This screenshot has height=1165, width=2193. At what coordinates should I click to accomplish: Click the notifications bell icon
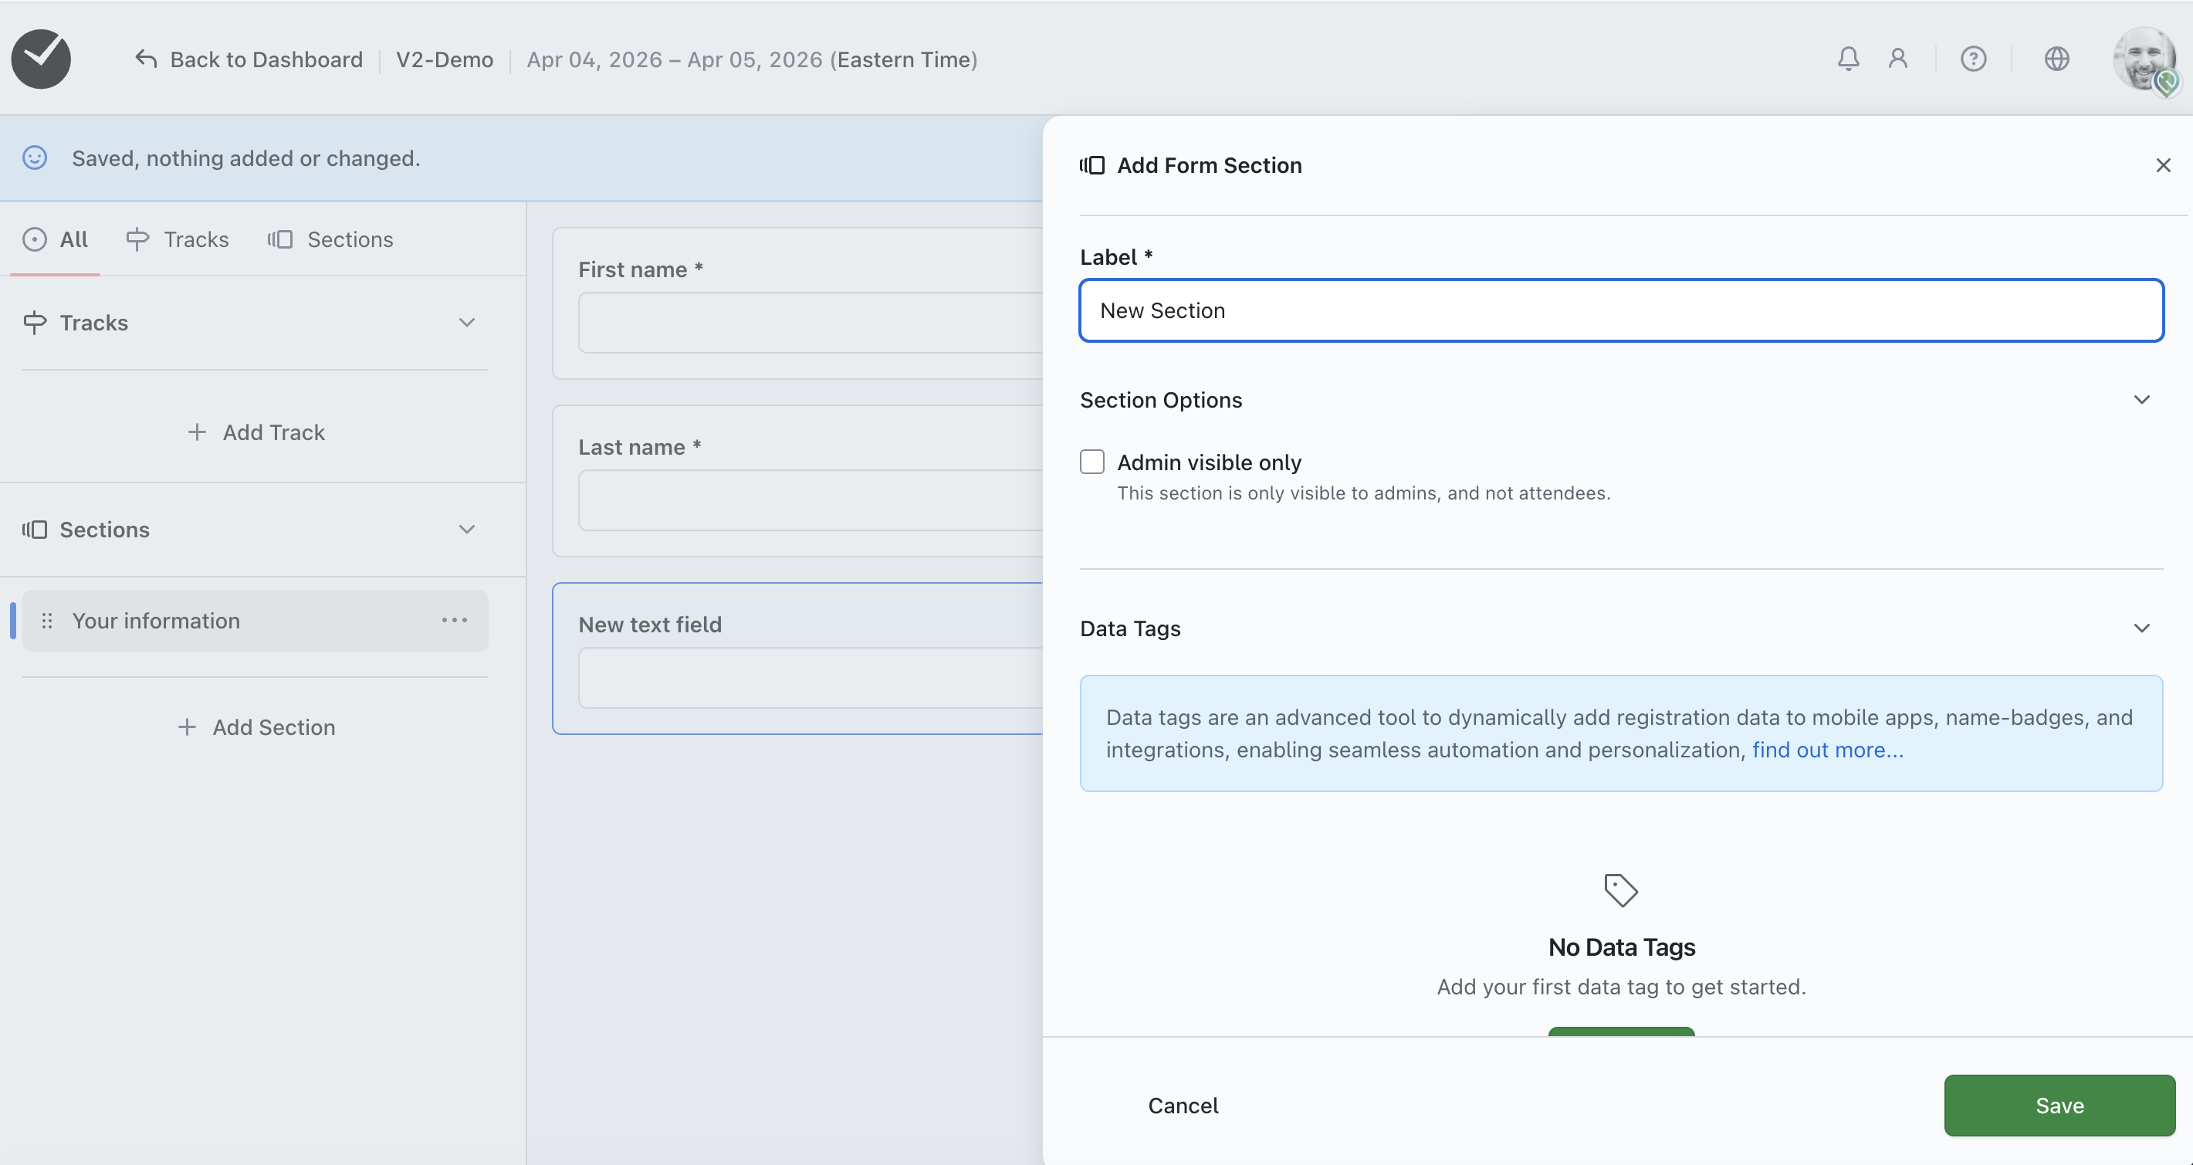tap(1847, 59)
